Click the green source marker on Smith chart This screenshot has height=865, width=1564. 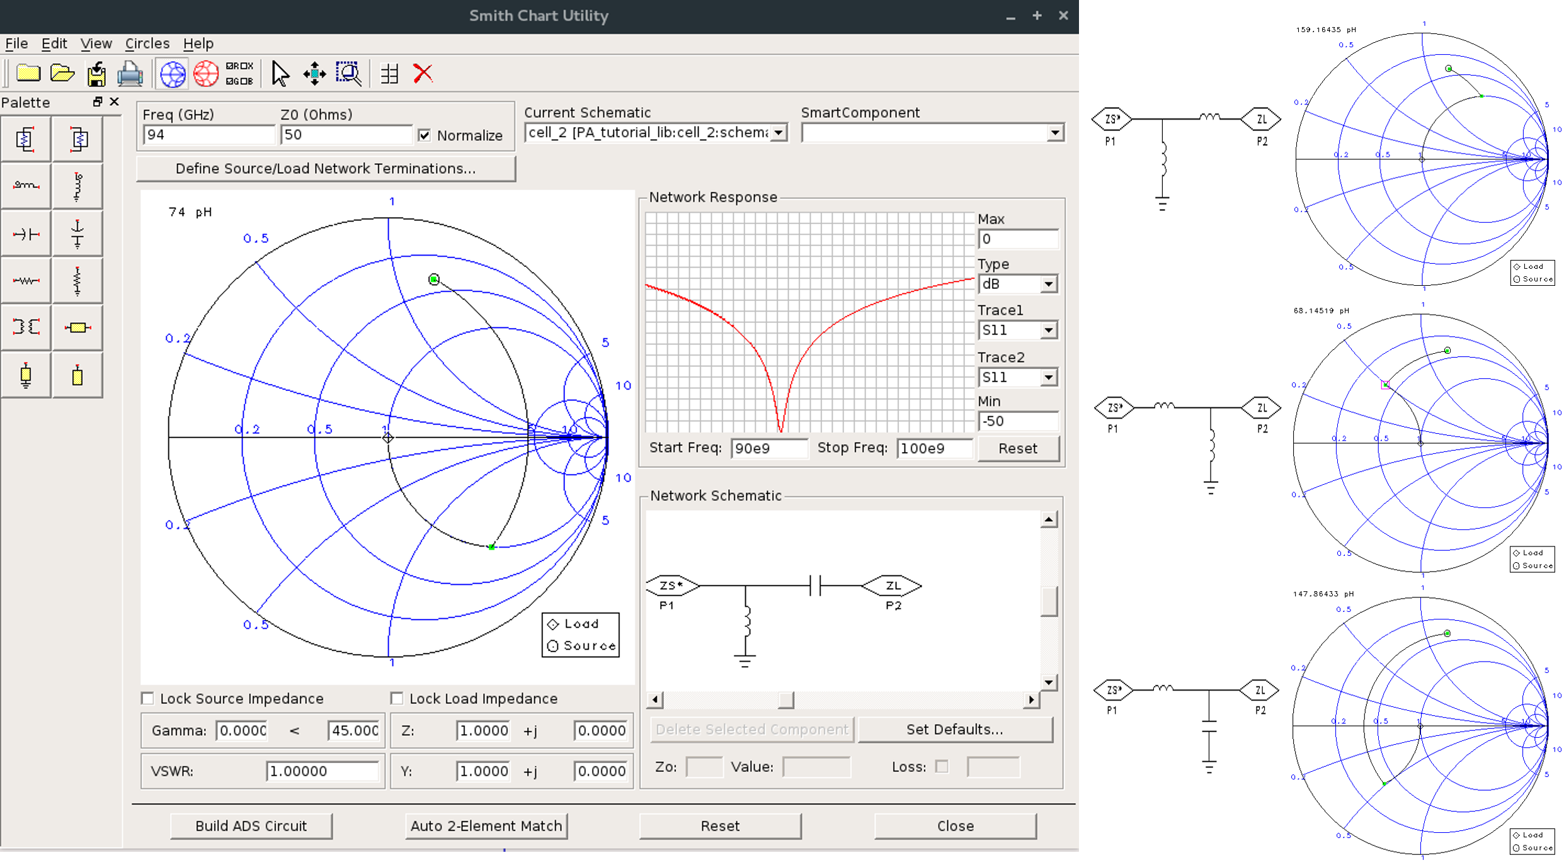tap(434, 279)
